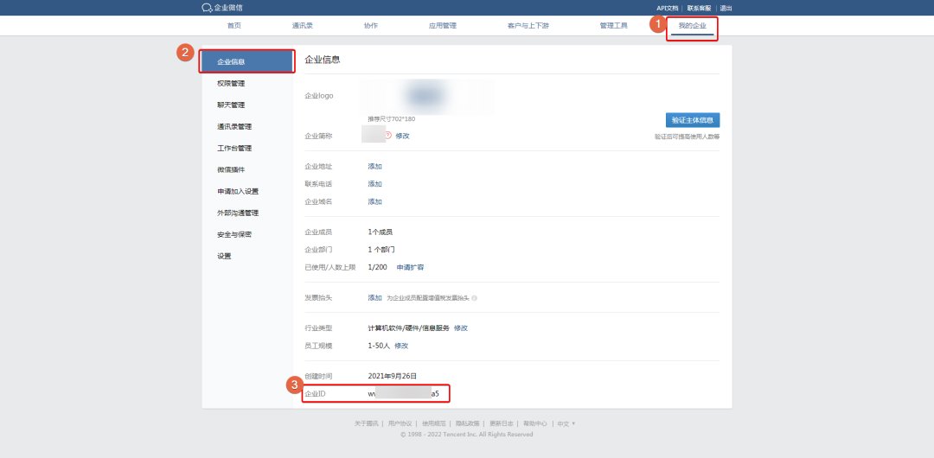Select 企业信息 in the sidebar
This screenshot has width=934, height=458.
(x=246, y=61)
